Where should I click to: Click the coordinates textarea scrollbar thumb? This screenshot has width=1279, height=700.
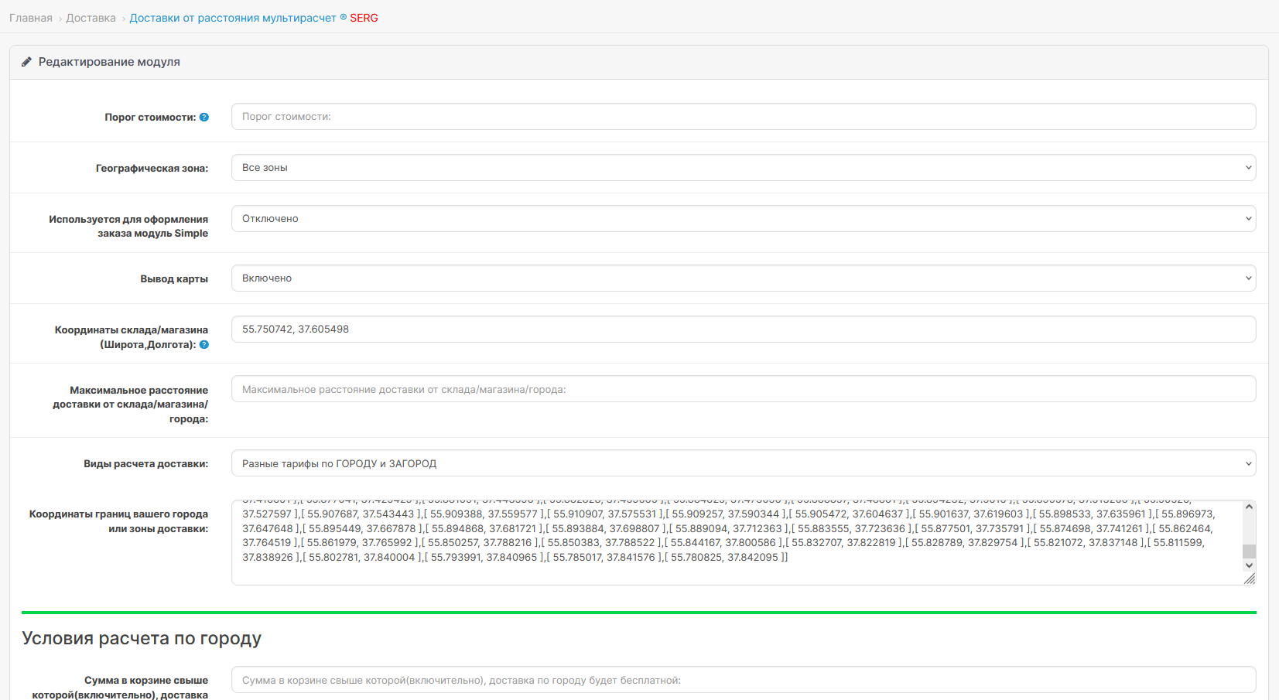pyautogui.click(x=1249, y=551)
